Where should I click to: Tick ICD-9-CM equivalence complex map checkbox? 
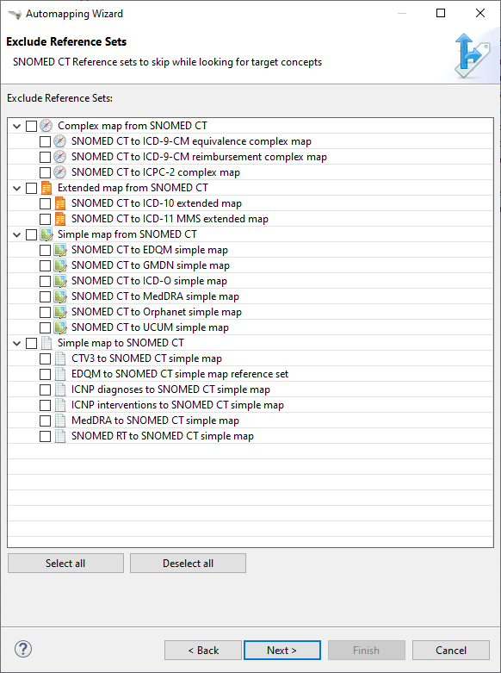45,141
